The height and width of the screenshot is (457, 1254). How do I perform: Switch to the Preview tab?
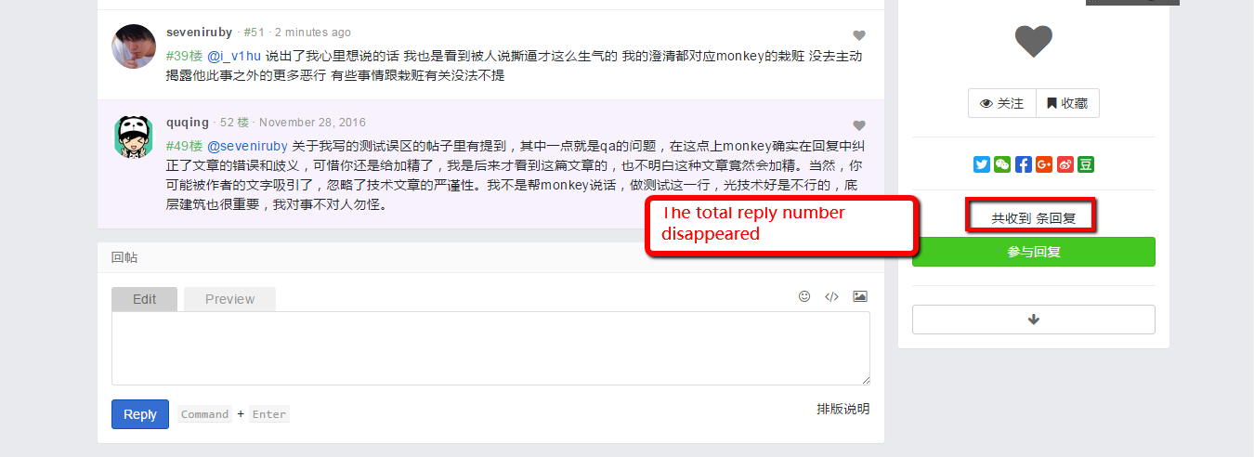(229, 299)
